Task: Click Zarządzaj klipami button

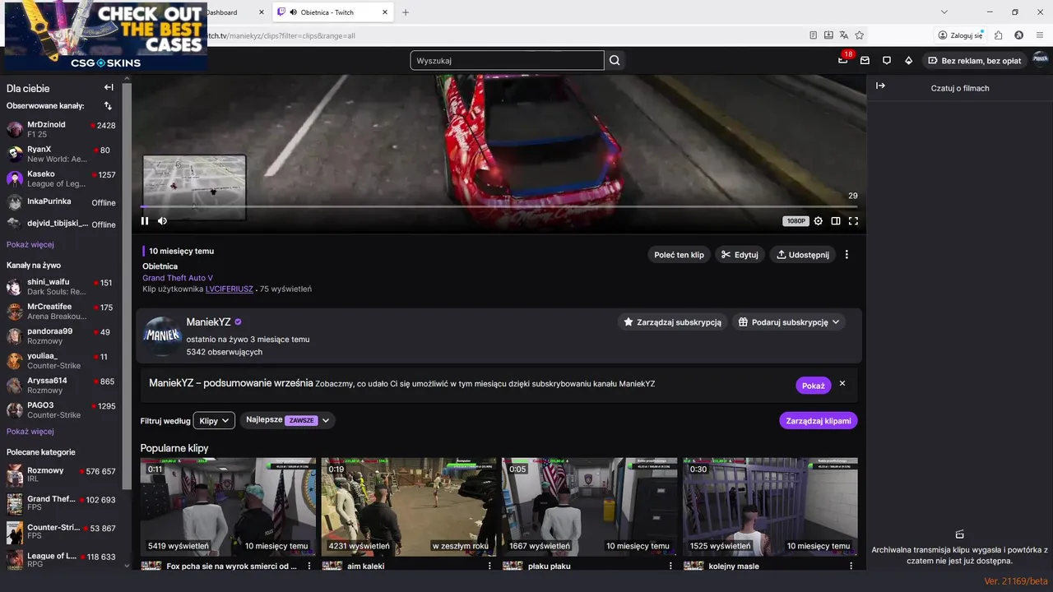Action: tap(819, 420)
